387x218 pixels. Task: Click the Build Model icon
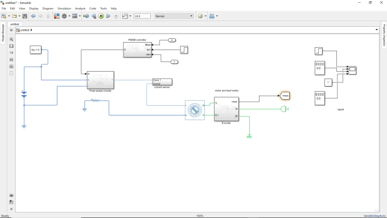point(212,16)
